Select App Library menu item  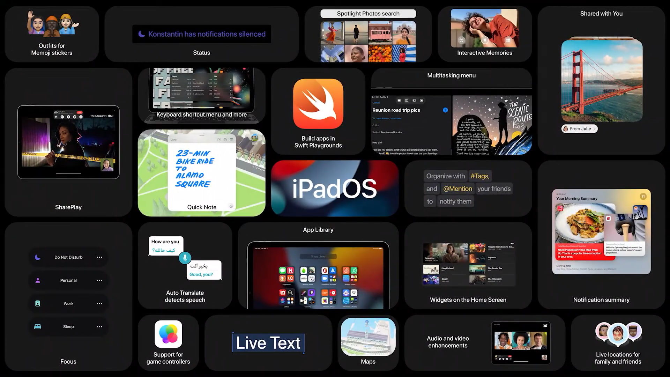coord(318,229)
